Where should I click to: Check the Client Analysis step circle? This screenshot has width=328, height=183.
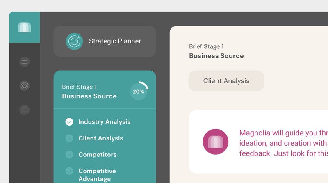69,138
